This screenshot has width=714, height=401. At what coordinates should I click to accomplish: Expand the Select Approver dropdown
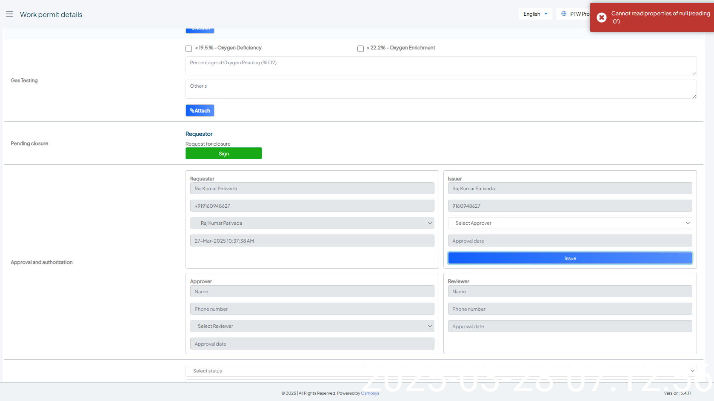click(569, 223)
